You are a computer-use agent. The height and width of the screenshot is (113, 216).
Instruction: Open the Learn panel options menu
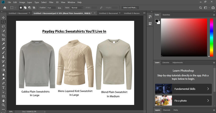214,63
